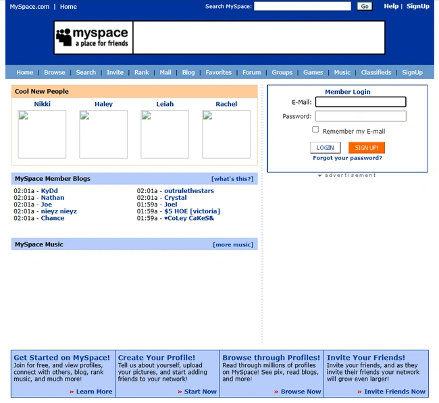Open Groups in navigation bar

point(282,72)
